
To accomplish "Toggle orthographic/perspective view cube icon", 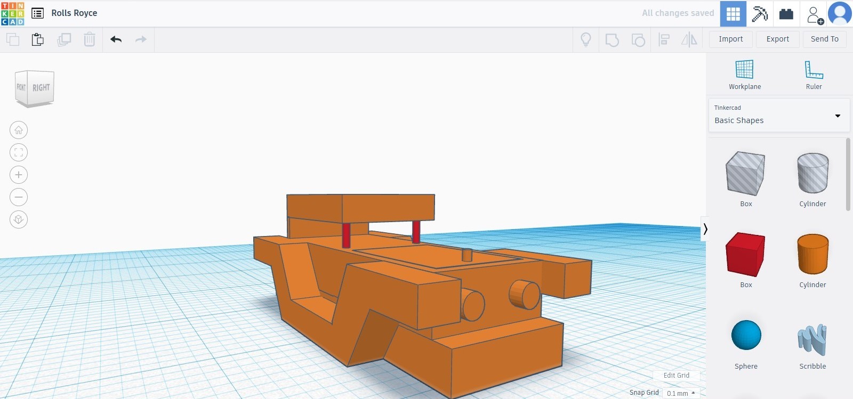I will (19, 219).
